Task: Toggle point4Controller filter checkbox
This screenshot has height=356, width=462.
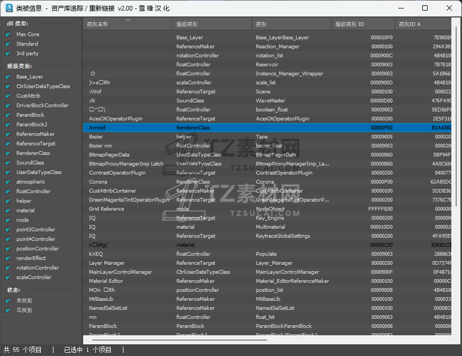Action: click(x=8, y=239)
